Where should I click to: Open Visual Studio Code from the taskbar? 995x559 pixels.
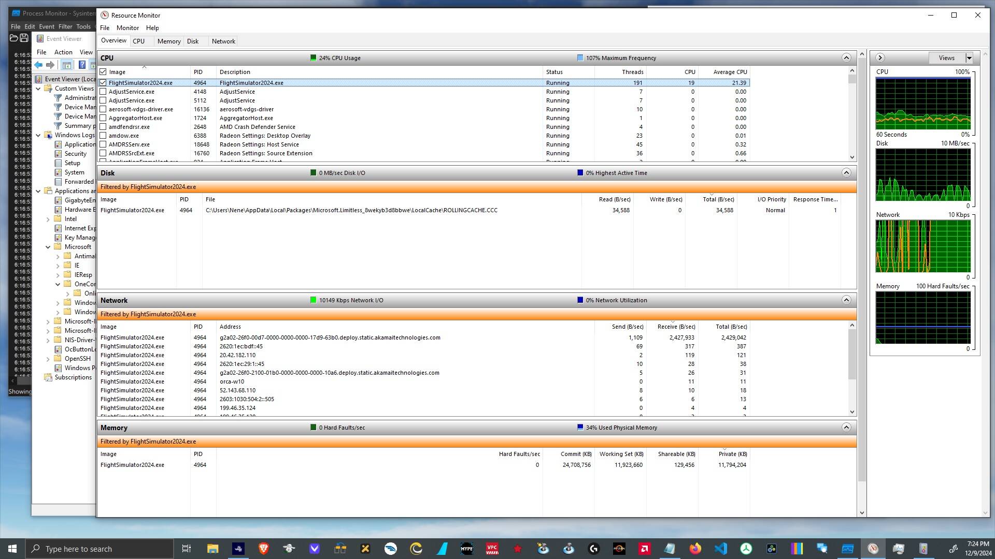click(721, 549)
